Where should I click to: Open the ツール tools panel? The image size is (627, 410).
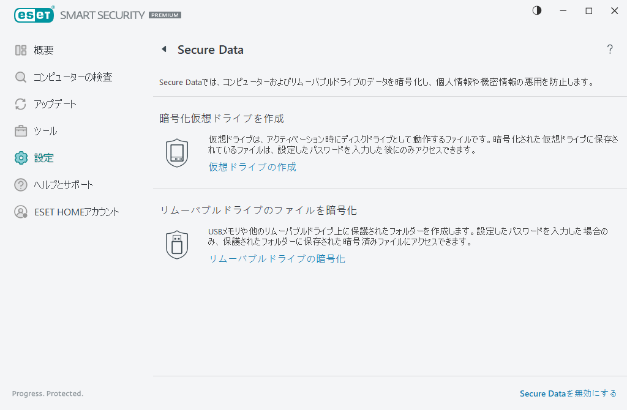pyautogui.click(x=20, y=131)
